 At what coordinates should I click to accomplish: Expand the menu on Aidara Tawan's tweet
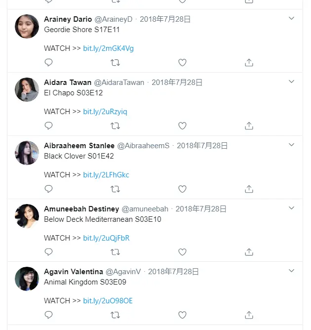291,82
